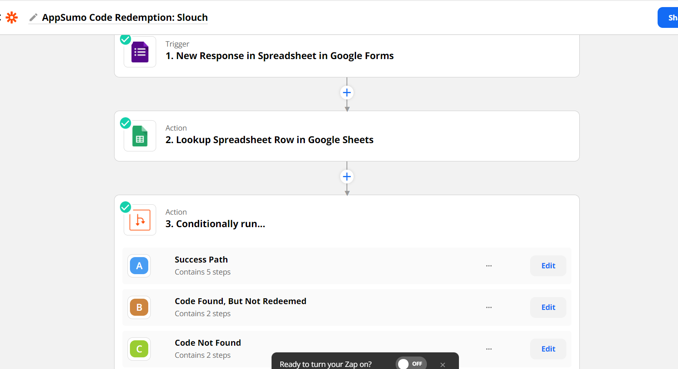Click the Zapier logo icon
The image size is (678, 369).
click(x=12, y=17)
